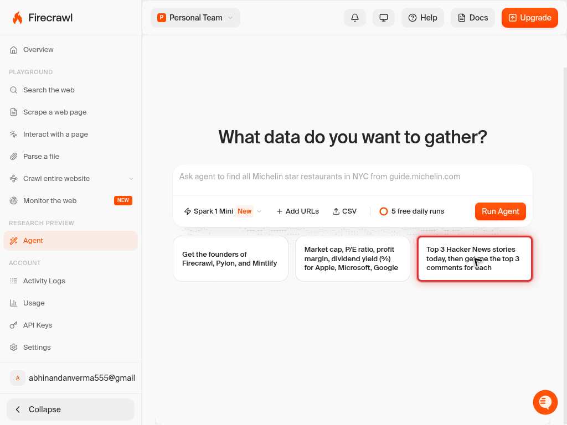Click the chevron next to New badge
Image resolution: width=567 pixels, height=425 pixels.
pos(259,211)
